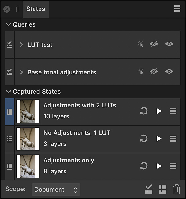Expand the LUT test query
Image resolution: width=186 pixels, height=199 pixels.
pyautogui.click(x=21, y=45)
